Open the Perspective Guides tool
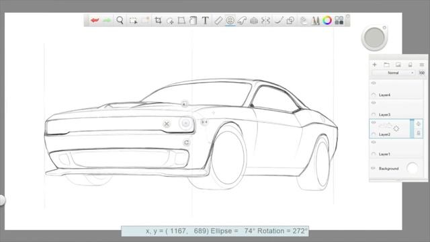 point(254,21)
